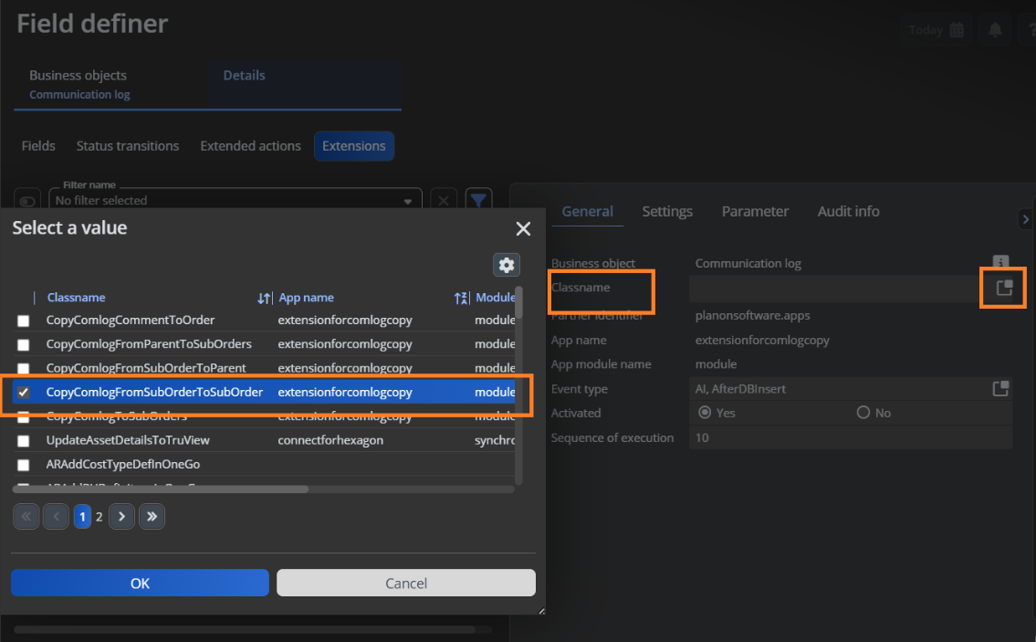Click the Sequence of execution field

[851, 437]
